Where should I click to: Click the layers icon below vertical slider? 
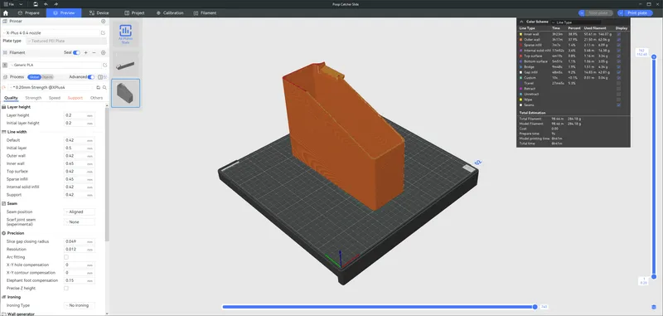[x=654, y=307]
